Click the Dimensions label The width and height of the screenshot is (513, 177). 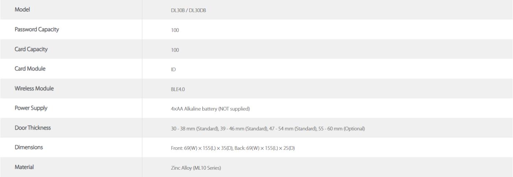29,147
